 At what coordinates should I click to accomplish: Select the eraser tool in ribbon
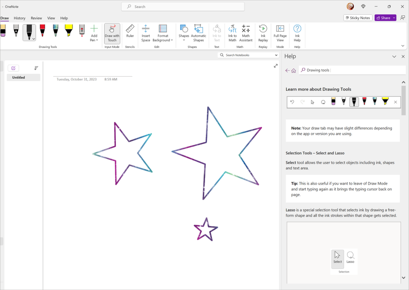(3, 31)
